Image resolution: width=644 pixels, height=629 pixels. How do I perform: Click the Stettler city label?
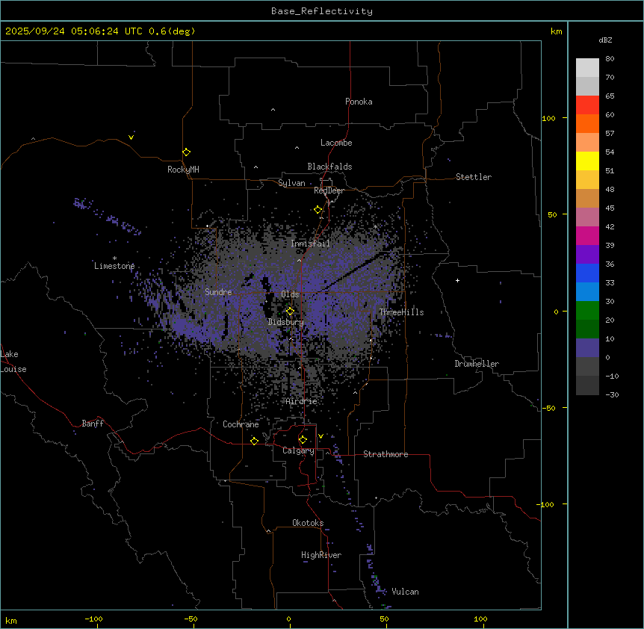[474, 177]
